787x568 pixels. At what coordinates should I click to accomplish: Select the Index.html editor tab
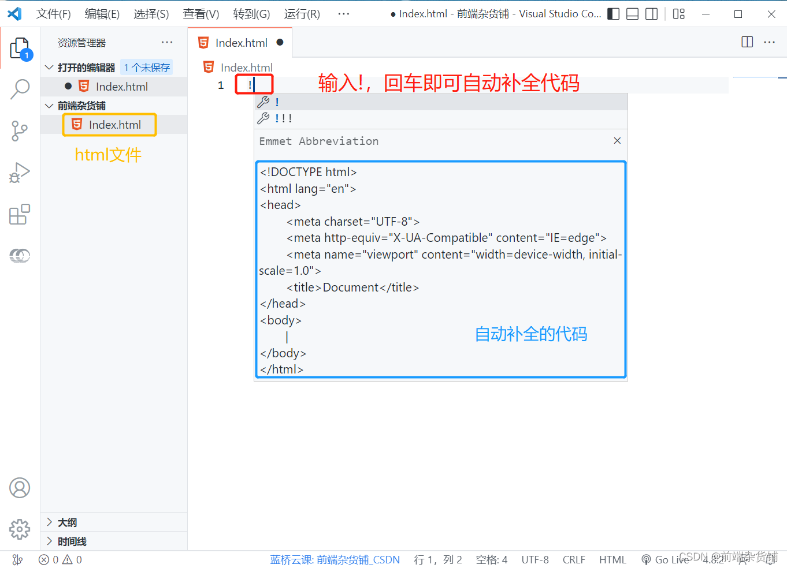(x=241, y=43)
